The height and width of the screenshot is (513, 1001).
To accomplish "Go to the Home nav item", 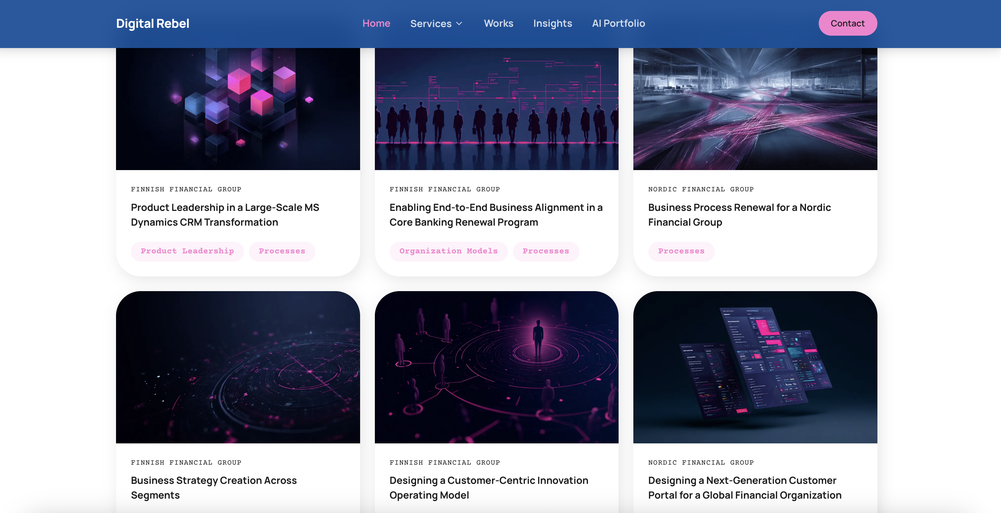I will [x=376, y=24].
